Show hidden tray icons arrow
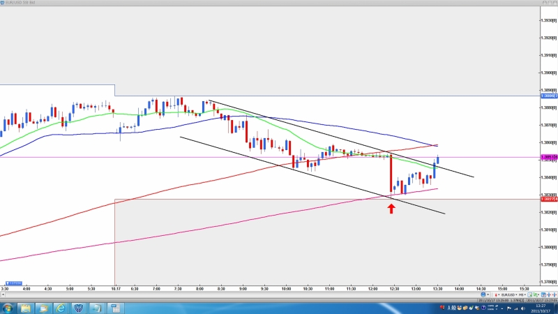Viewport: 558px width, 314px height. [502, 308]
